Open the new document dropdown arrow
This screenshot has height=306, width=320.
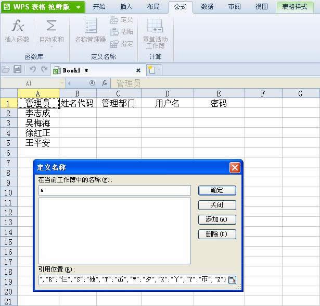click(159, 70)
